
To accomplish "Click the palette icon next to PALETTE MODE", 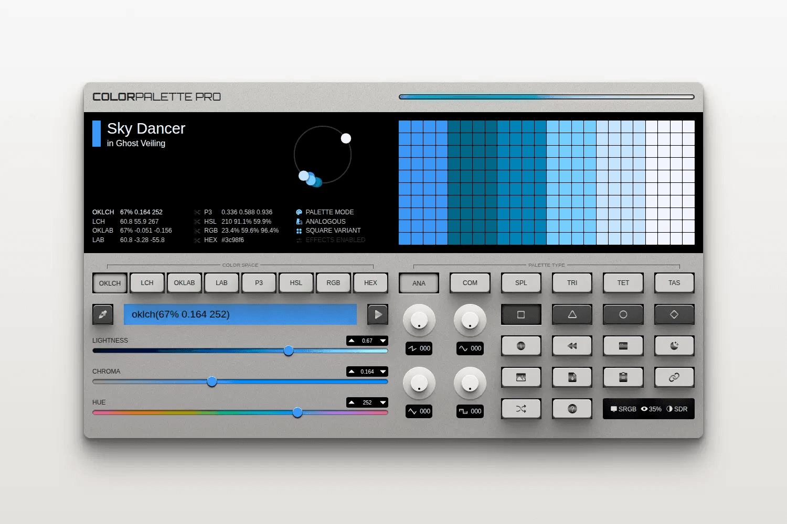I will 299,212.
